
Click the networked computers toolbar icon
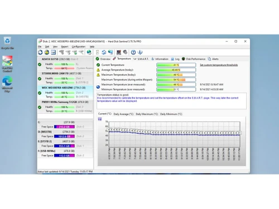tap(110, 52)
